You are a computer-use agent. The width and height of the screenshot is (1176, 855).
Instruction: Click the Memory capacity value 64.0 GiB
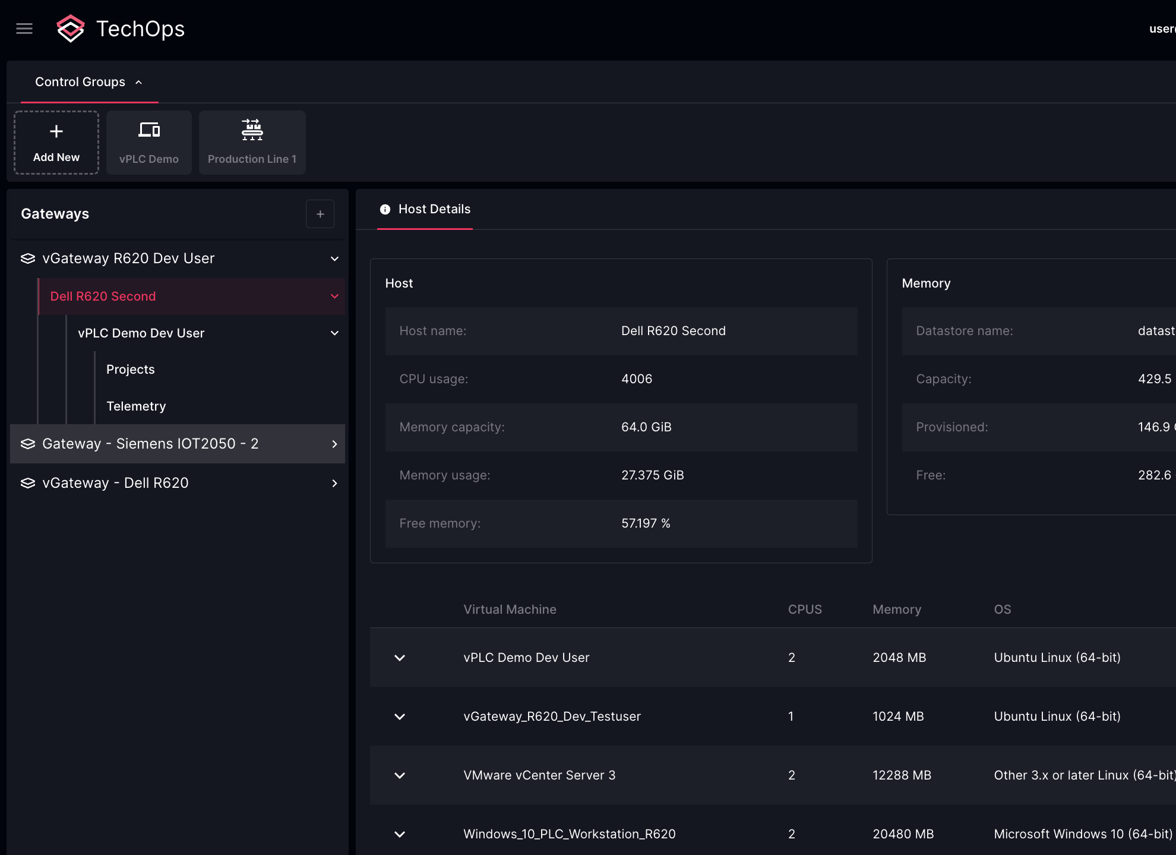(646, 427)
